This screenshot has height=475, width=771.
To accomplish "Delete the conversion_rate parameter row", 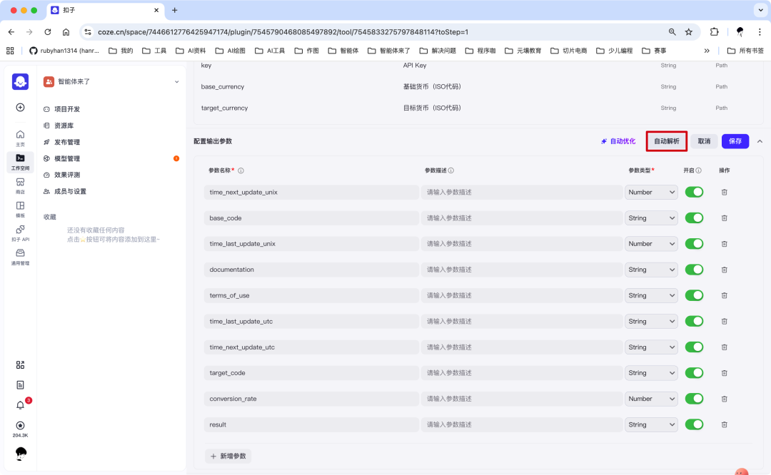I will [x=725, y=399].
